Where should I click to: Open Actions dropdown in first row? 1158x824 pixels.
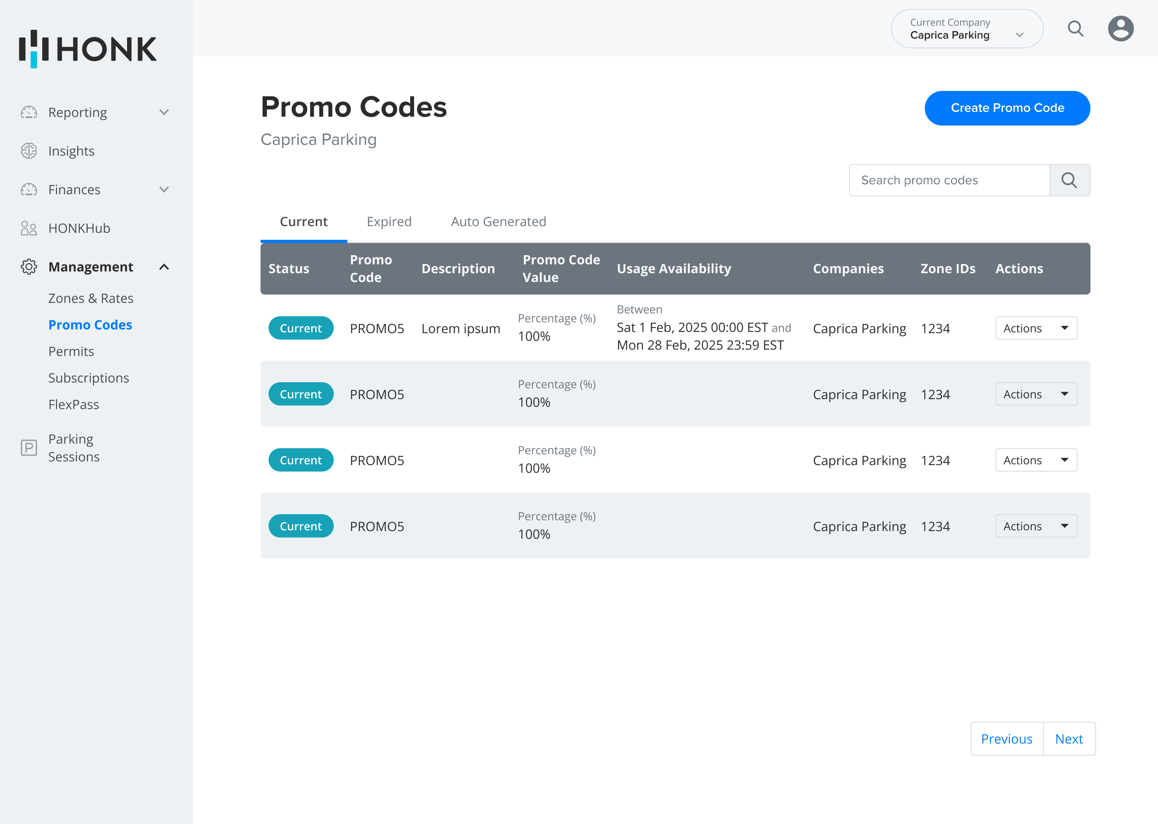click(1035, 328)
